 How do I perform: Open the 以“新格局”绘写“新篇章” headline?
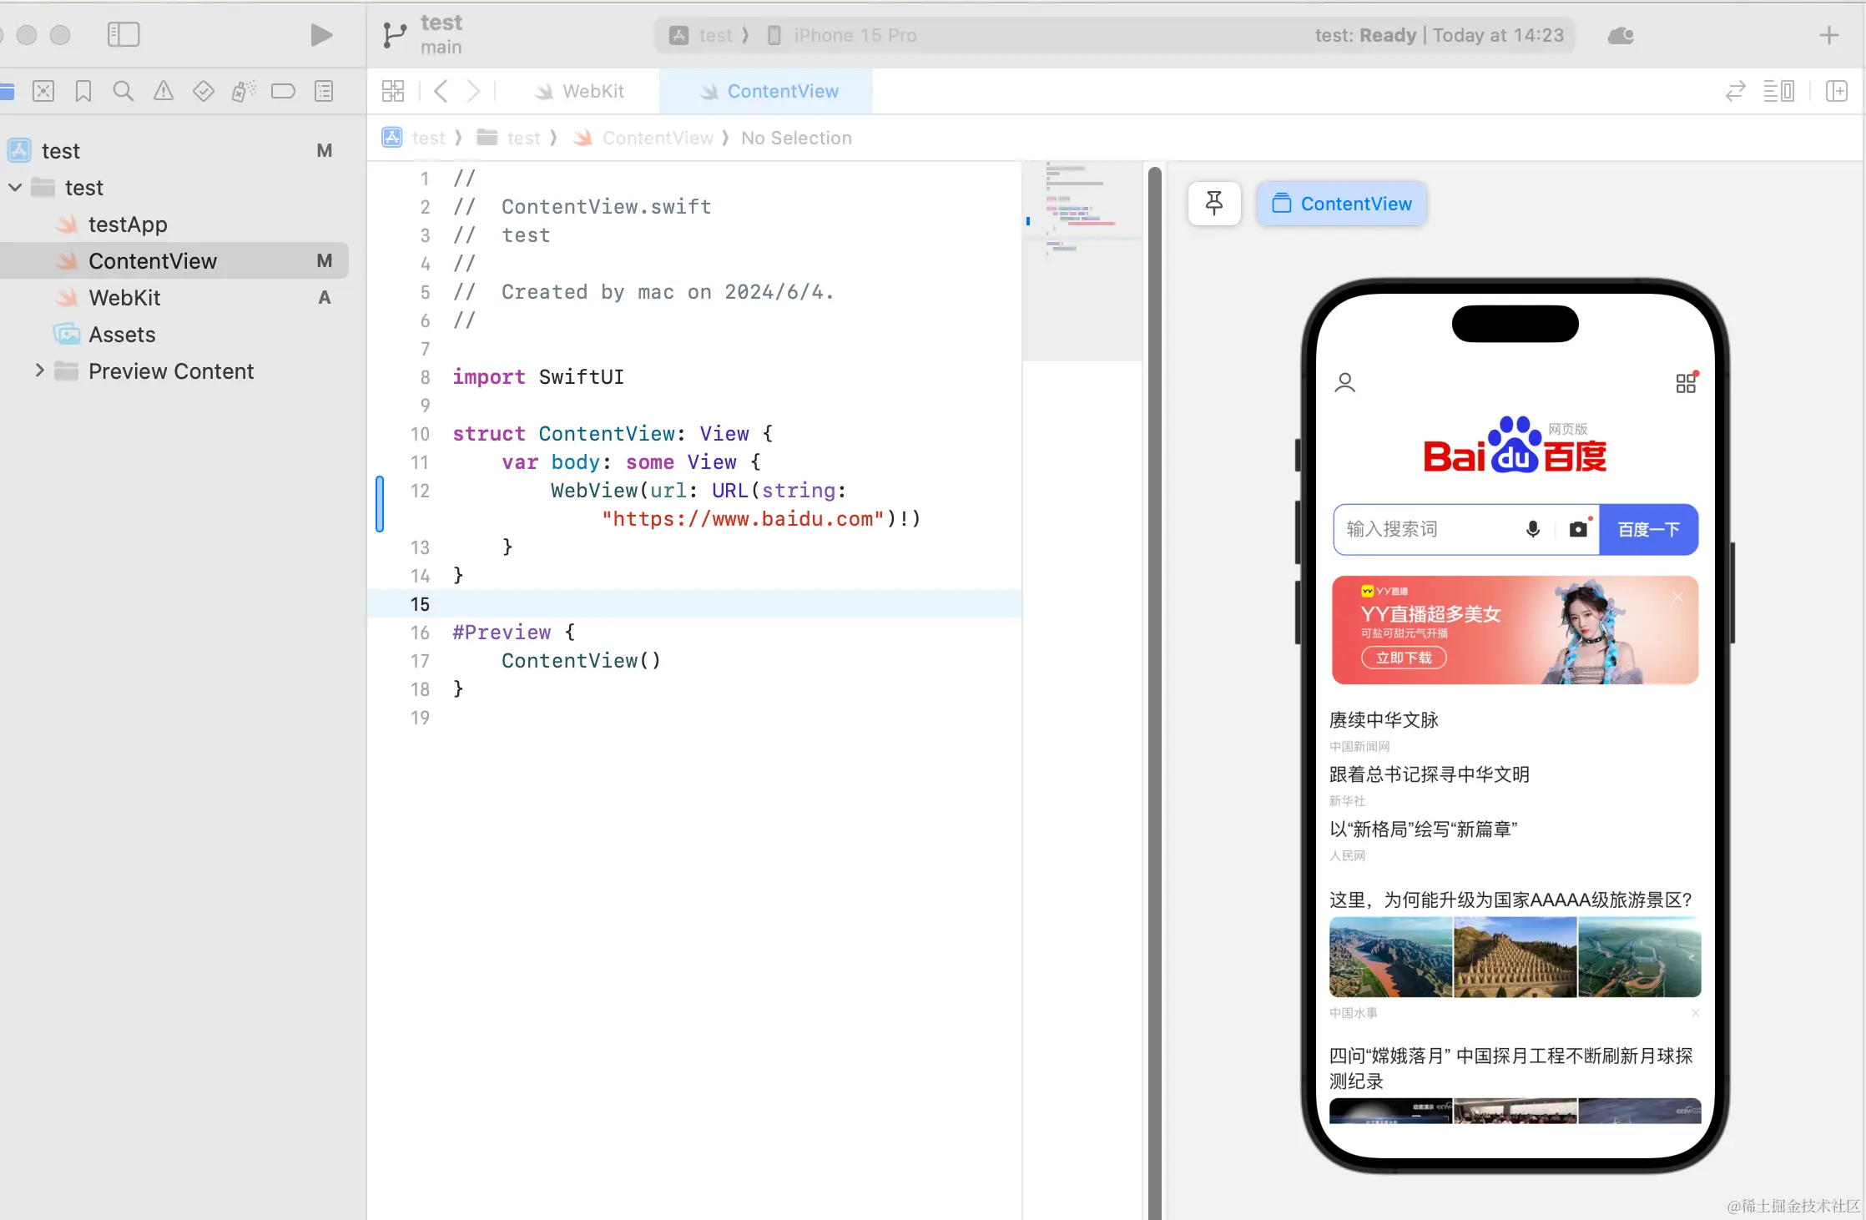1423,829
